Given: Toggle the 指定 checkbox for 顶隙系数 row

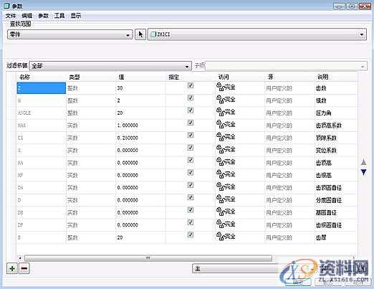Looking at the screenshot, I should (191, 135).
